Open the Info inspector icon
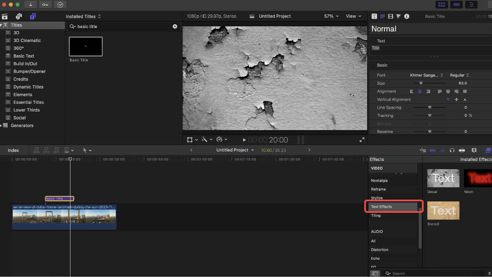The height and width of the screenshot is (277, 492). click(x=407, y=16)
